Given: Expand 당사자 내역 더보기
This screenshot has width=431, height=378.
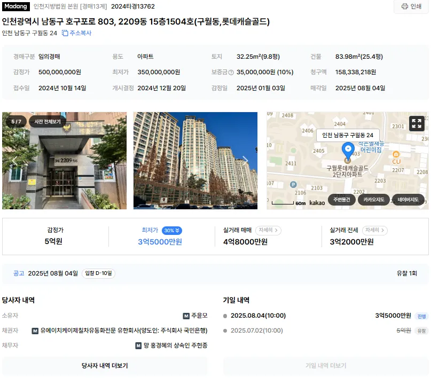Looking at the screenshot, I should tap(105, 366).
